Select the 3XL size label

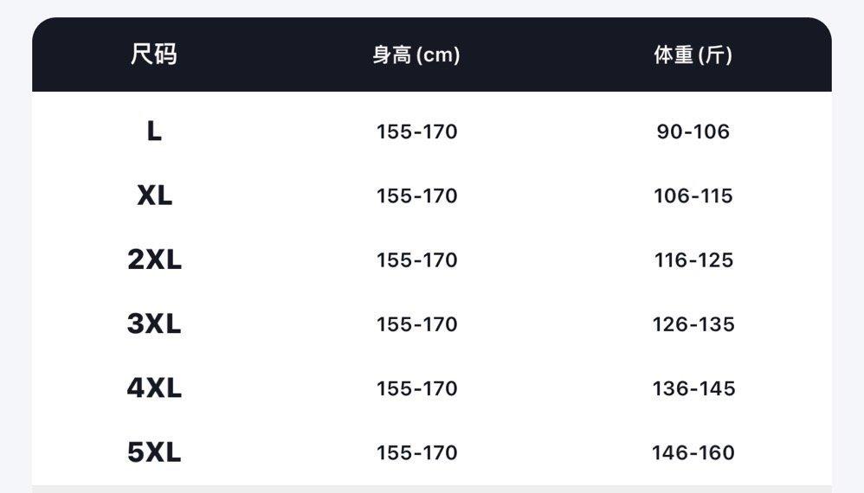pyautogui.click(x=154, y=323)
